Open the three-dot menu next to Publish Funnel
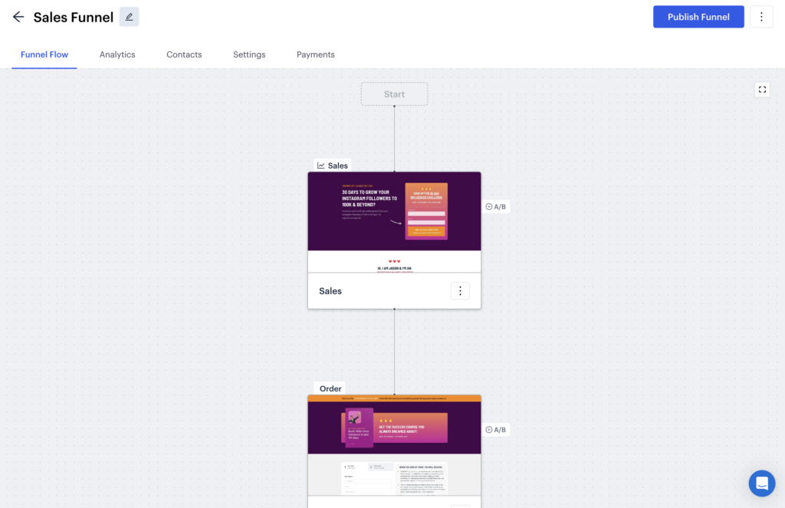785x508 pixels. click(761, 16)
